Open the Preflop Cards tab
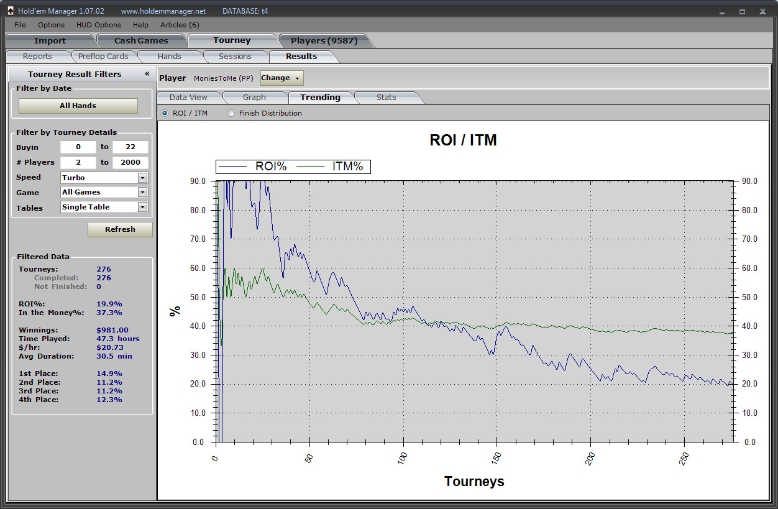This screenshot has height=509, width=778. click(x=103, y=57)
